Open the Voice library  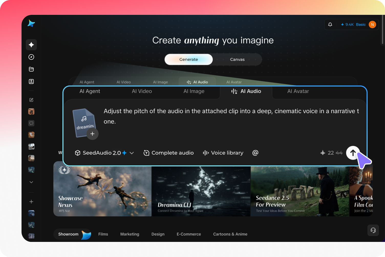tap(223, 153)
